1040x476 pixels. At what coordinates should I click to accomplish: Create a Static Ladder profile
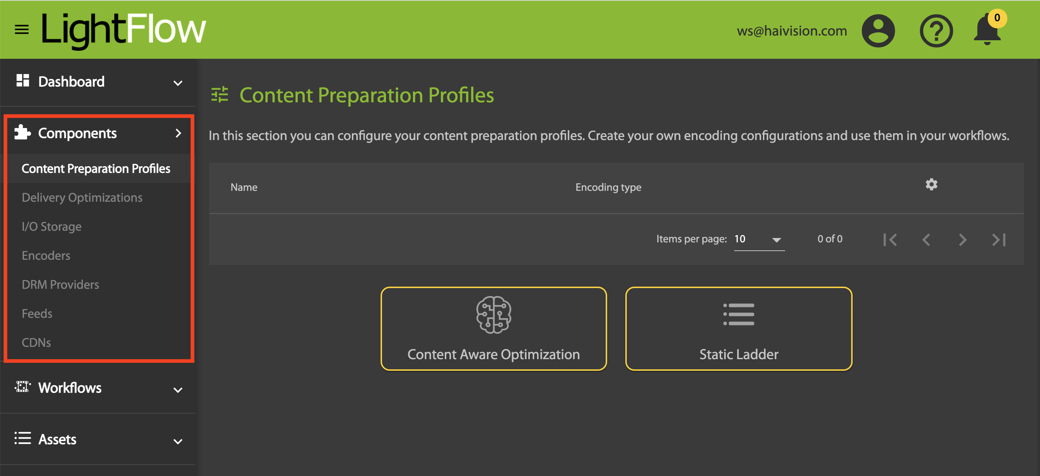coord(738,328)
